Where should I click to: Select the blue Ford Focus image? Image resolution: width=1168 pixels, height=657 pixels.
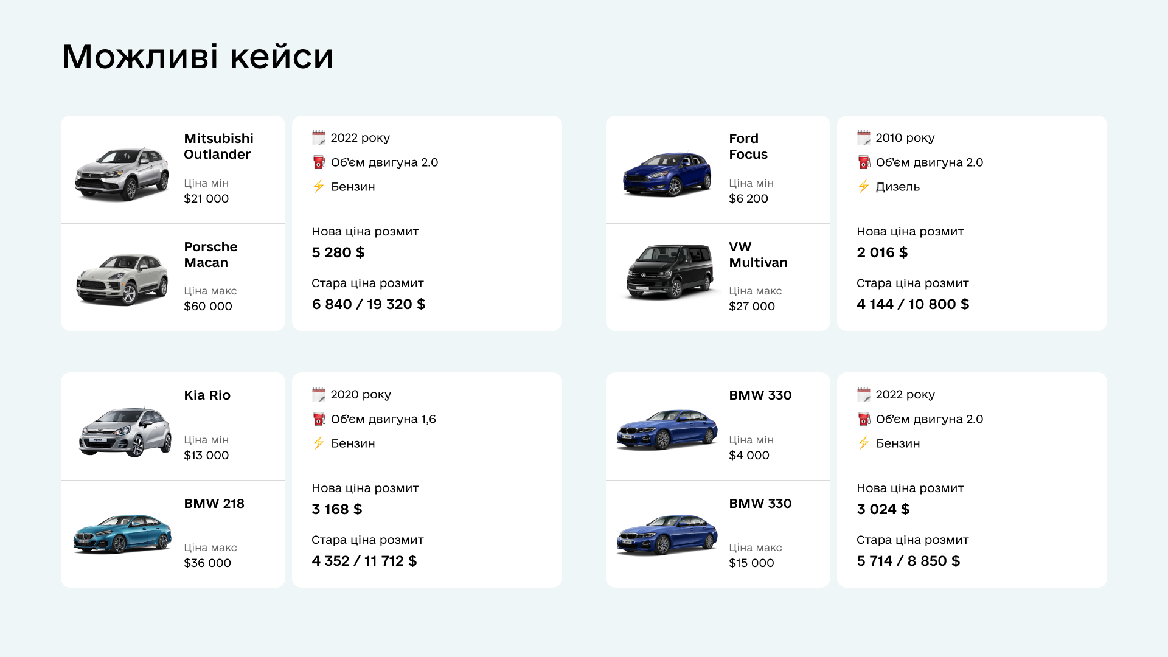tap(667, 174)
